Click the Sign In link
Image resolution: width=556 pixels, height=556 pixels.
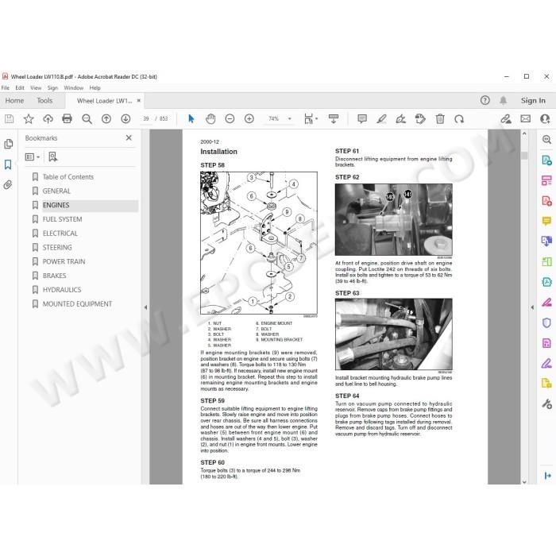pyautogui.click(x=533, y=101)
